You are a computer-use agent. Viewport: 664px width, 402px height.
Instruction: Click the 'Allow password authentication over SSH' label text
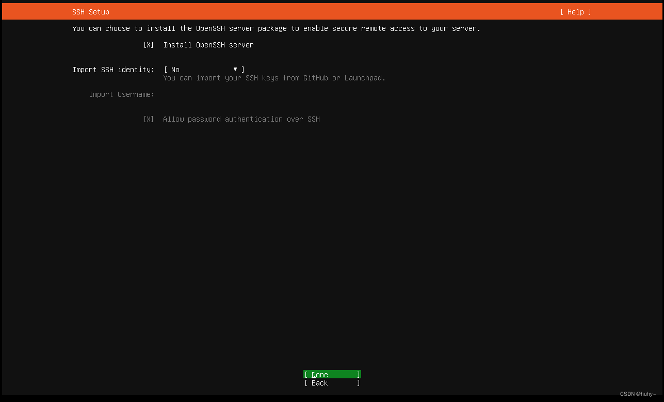click(241, 119)
